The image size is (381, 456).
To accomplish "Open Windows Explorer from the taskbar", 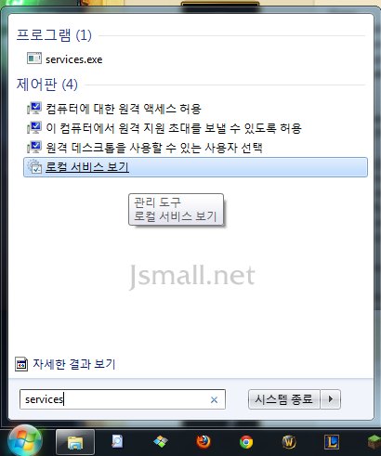I will click(x=75, y=442).
